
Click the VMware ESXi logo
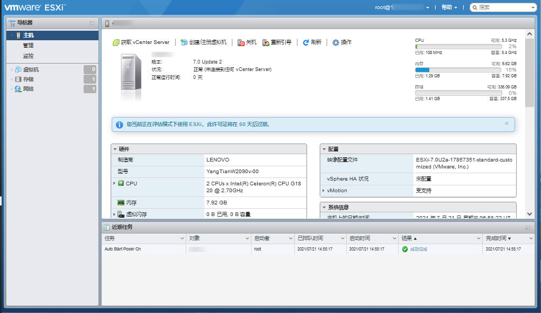point(35,7)
